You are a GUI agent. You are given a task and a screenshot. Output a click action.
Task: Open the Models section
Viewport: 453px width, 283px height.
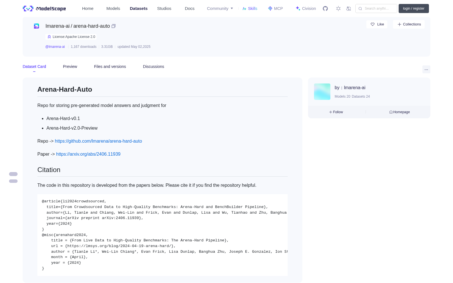pyautogui.click(x=113, y=8)
